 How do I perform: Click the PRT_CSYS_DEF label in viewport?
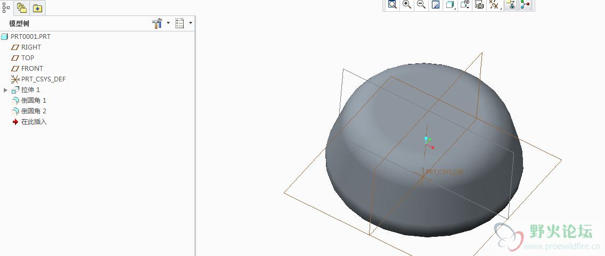445,172
